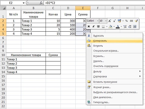The width and height of the screenshot is (145, 109).
Task: Select Наименование товара header in row 10
Action: coord(26,55)
